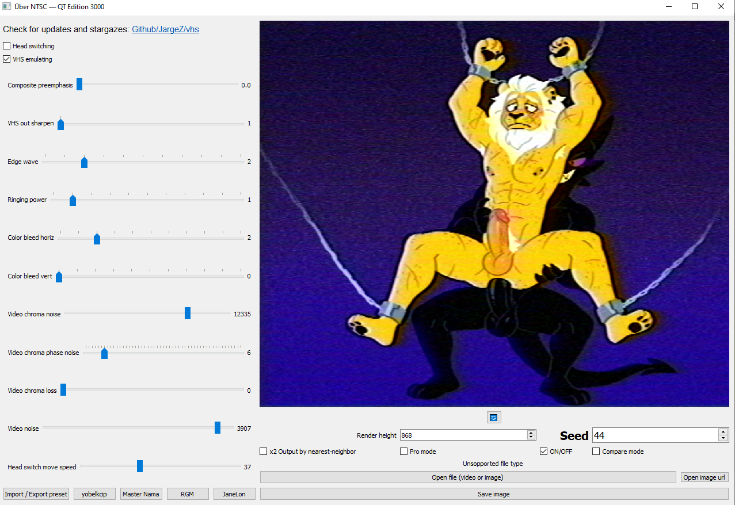Click the Composite preemphasis slider handle
Viewport: 735px width, 505px height.
79,85
